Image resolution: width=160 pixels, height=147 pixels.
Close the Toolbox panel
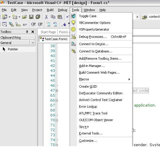click(x=33, y=32)
